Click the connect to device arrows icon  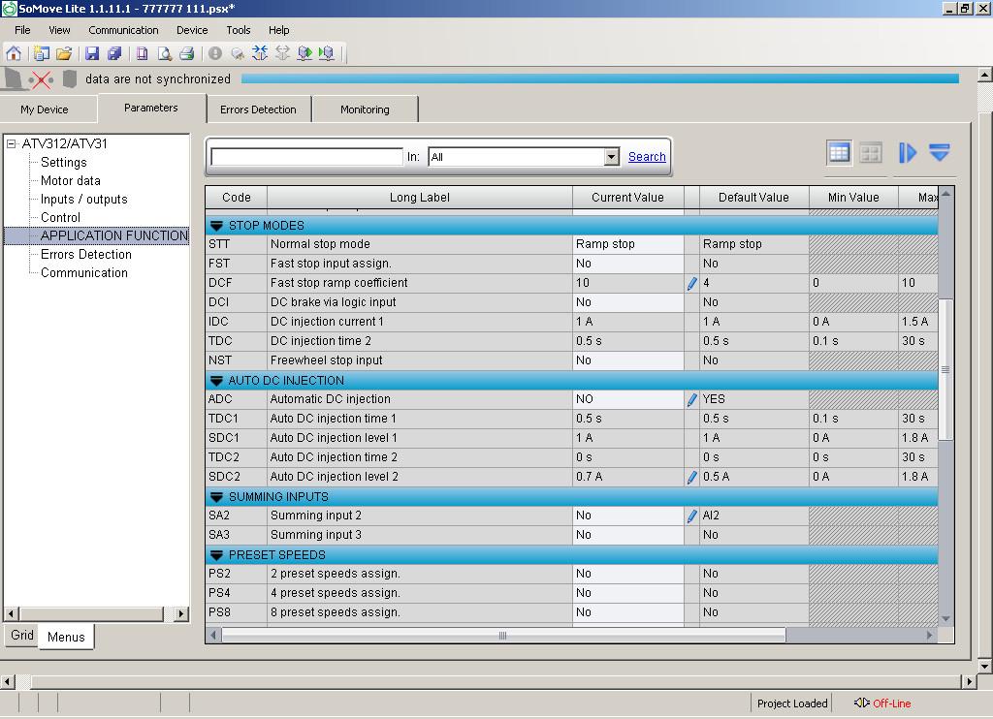coord(260,53)
